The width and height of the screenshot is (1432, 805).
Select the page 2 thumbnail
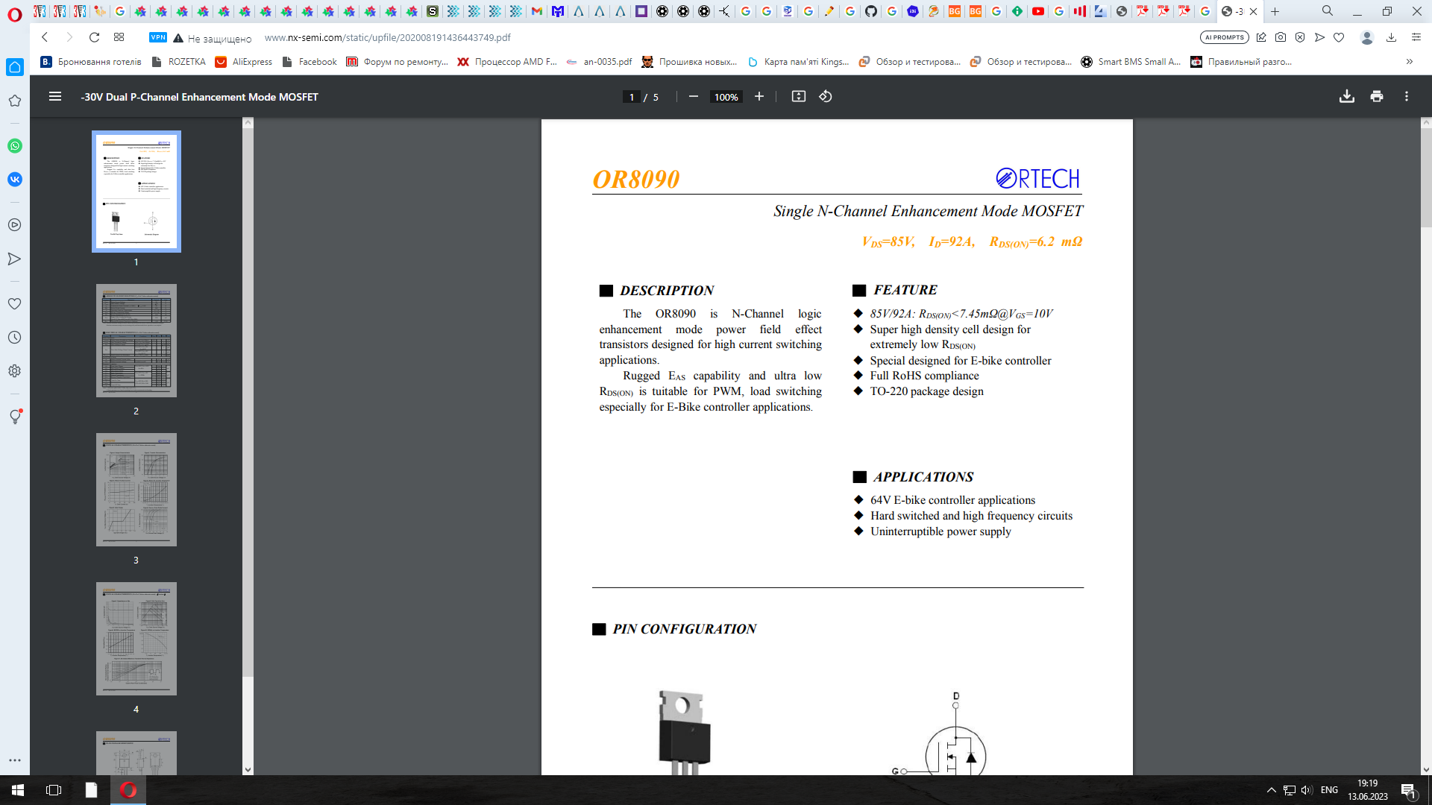(x=136, y=341)
